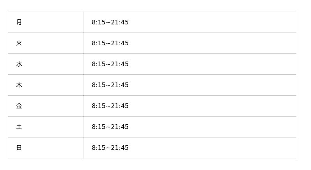The image size is (311, 170).
Task: Click the 月 (Monday) day label
Action: pyautogui.click(x=19, y=22)
